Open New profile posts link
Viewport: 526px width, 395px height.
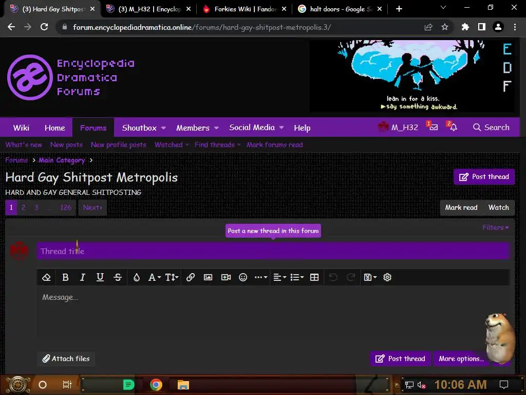(x=119, y=145)
